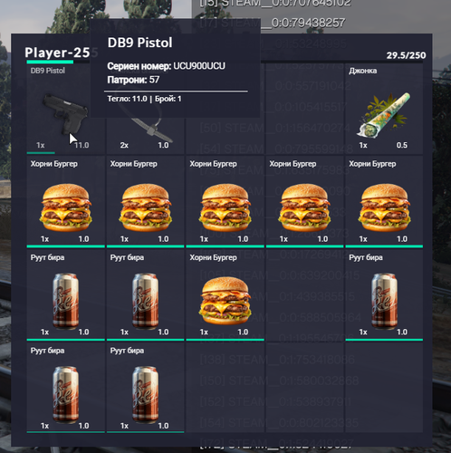Select the Руут бира can below the rightmost burger
This screenshot has width=451, height=453.
[x=384, y=295]
